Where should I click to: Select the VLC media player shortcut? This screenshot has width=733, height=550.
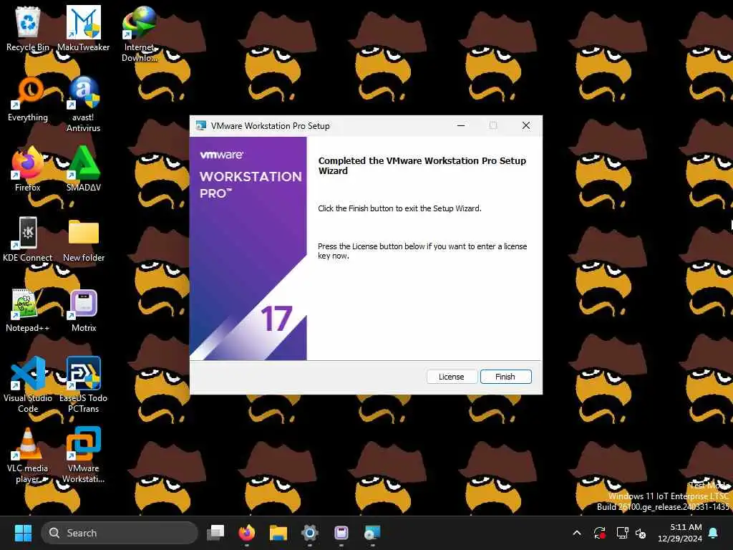[28, 455]
